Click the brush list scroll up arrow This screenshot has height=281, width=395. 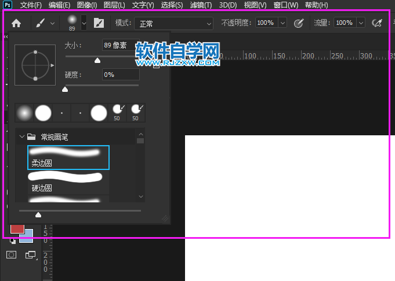click(x=141, y=134)
